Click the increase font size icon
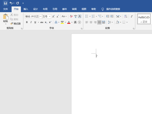The width and height of the screenshot is (152, 114). tap(53, 16)
